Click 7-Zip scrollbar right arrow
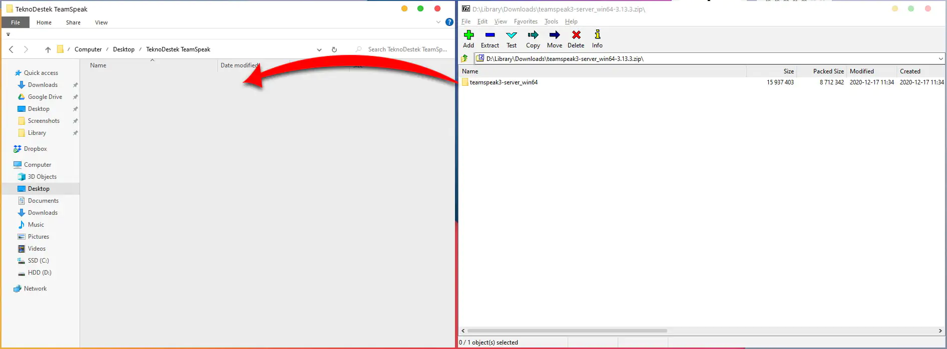The image size is (947, 349). tap(940, 331)
